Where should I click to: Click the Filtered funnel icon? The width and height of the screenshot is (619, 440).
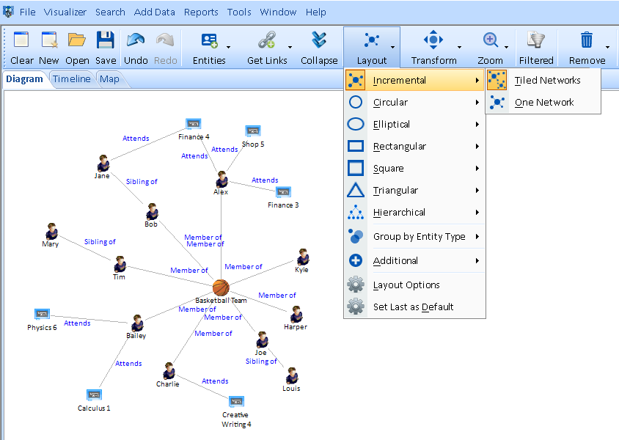[536, 40]
